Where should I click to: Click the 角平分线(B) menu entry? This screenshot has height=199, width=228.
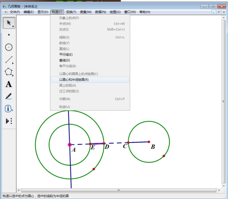pyautogui.click(x=90, y=66)
